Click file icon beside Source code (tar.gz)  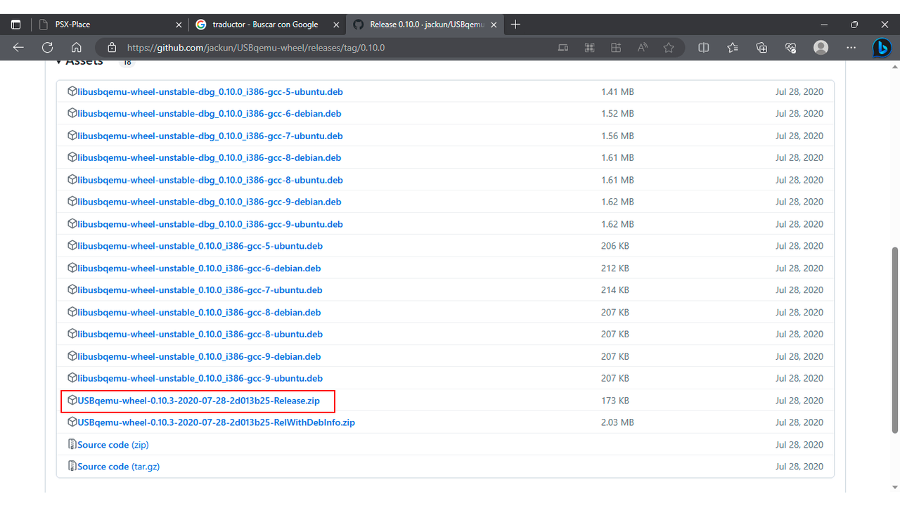point(72,467)
